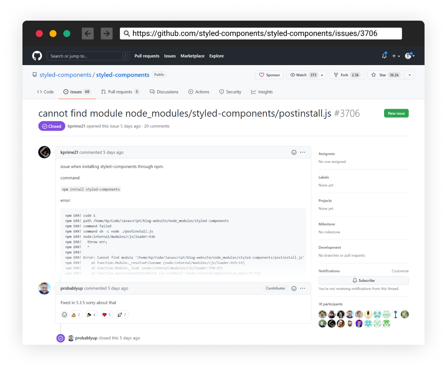Screen dimensions: 447x369
Task: Add an emoji reaction to probablyup's header
Action: 294,288
